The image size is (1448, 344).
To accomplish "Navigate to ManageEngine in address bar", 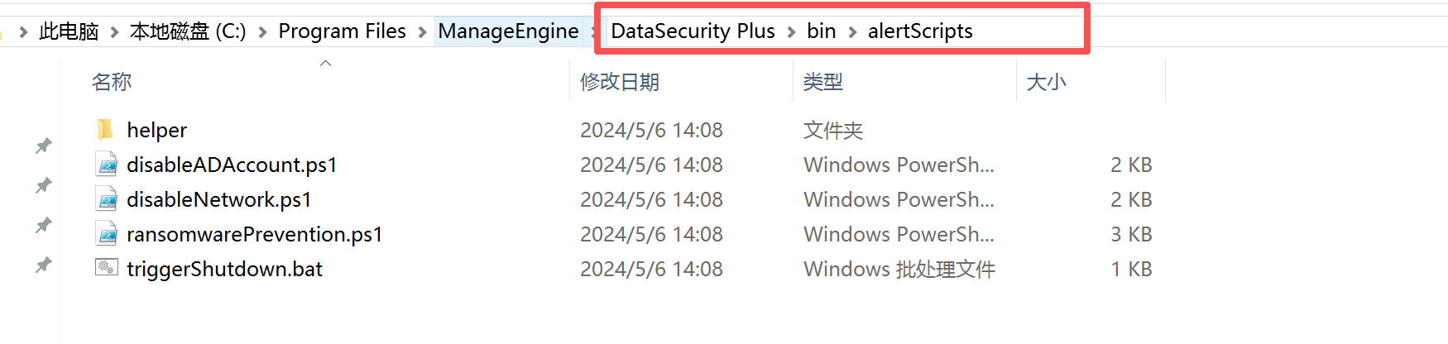I will 508,31.
